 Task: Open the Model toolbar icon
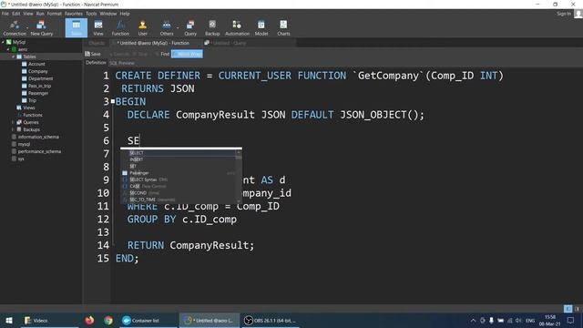(261, 28)
